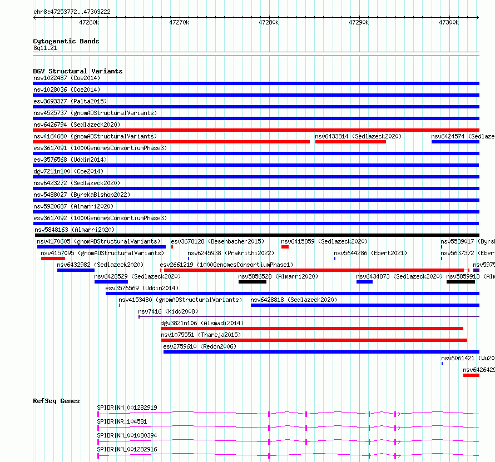Open esv2661219 (1000GenomesConsortiumPhase1) variant
The width and height of the screenshot is (495, 462).
tap(226, 265)
